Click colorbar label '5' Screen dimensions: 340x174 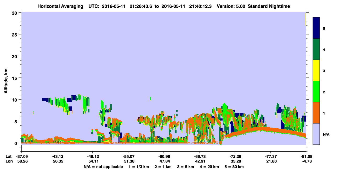pyautogui.click(x=324, y=28)
